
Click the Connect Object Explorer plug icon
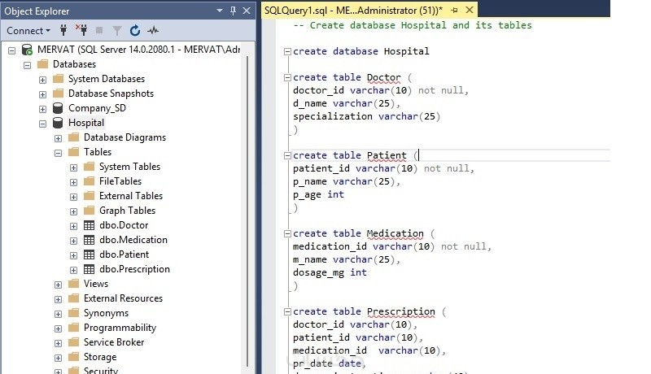point(63,30)
